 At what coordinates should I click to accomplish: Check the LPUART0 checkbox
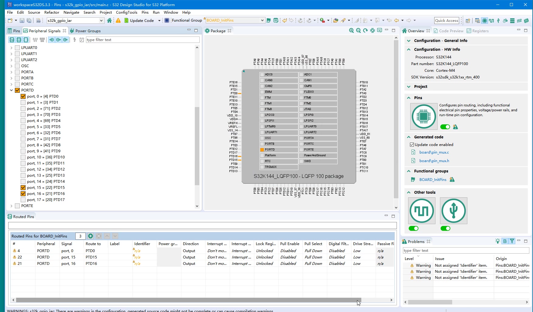coord(17,48)
